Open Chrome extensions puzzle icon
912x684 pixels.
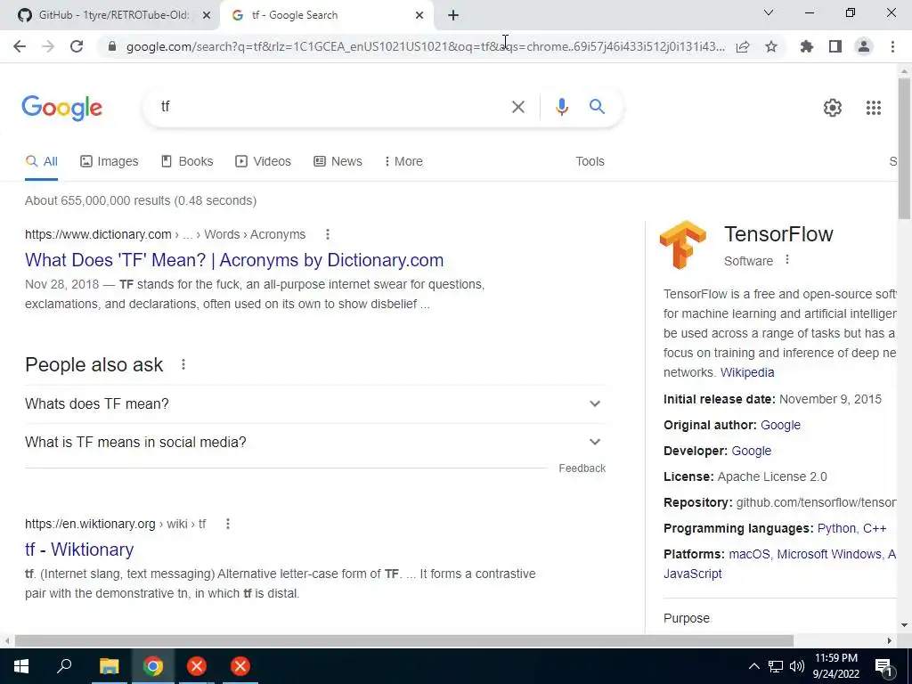806,46
